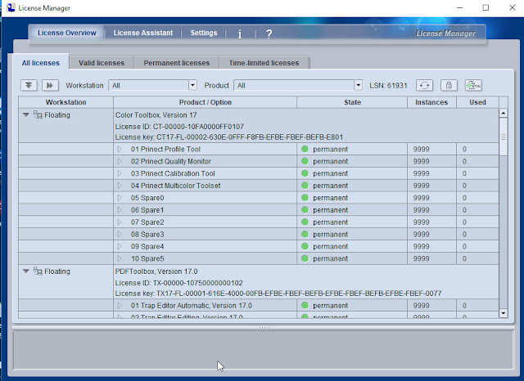The image size is (524, 381).
Task: Click the LSN: 61931 label
Action: (388, 85)
